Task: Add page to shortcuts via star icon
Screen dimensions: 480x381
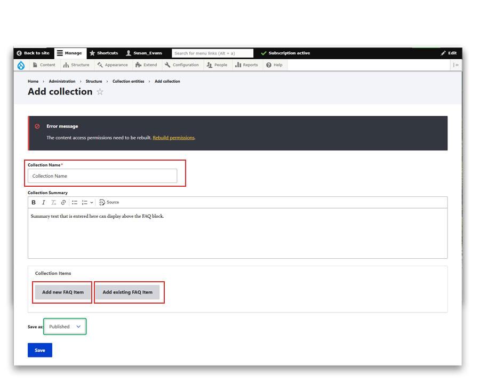Action: 100,92
